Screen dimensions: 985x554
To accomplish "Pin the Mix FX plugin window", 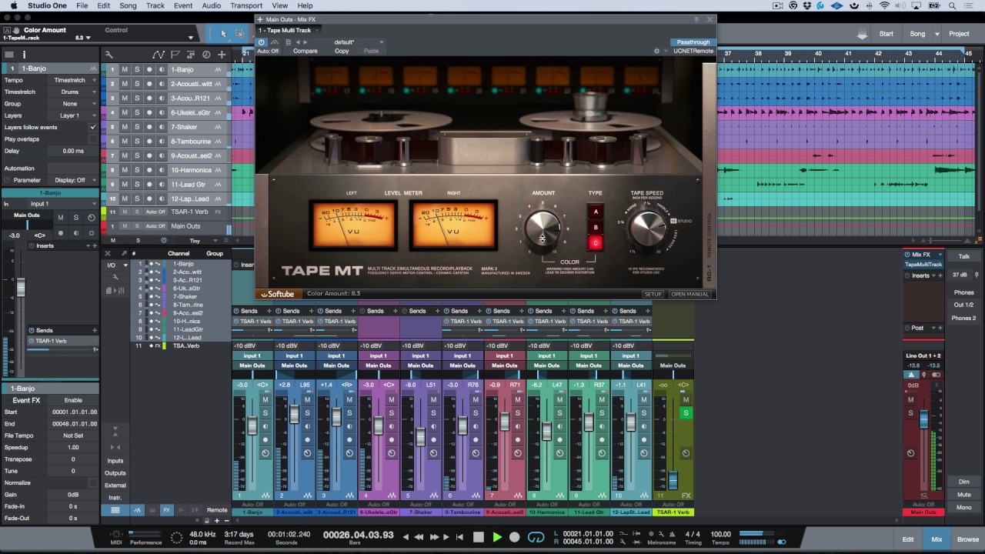I will click(x=697, y=19).
